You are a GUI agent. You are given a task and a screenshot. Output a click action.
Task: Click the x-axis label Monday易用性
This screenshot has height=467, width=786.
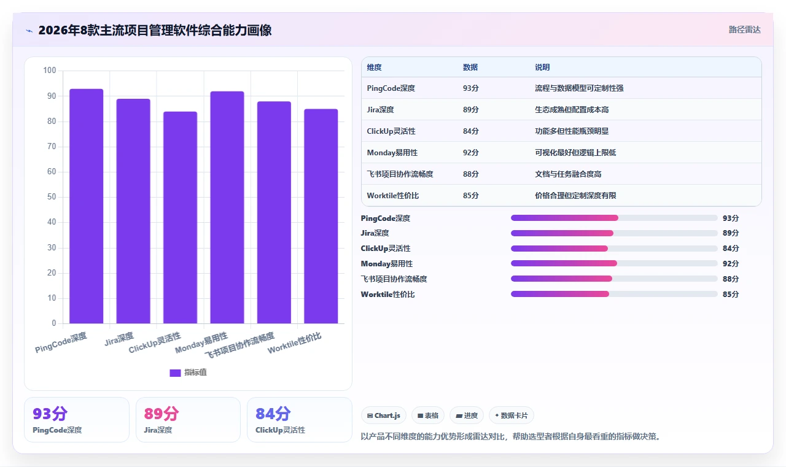[201, 343]
